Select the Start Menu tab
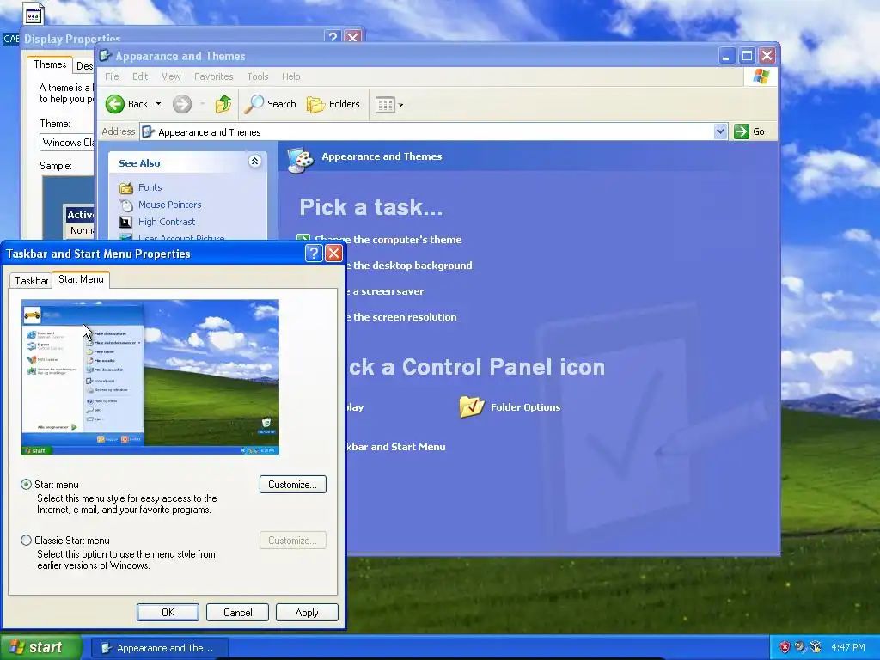The width and height of the screenshot is (880, 660). pyautogui.click(x=81, y=279)
